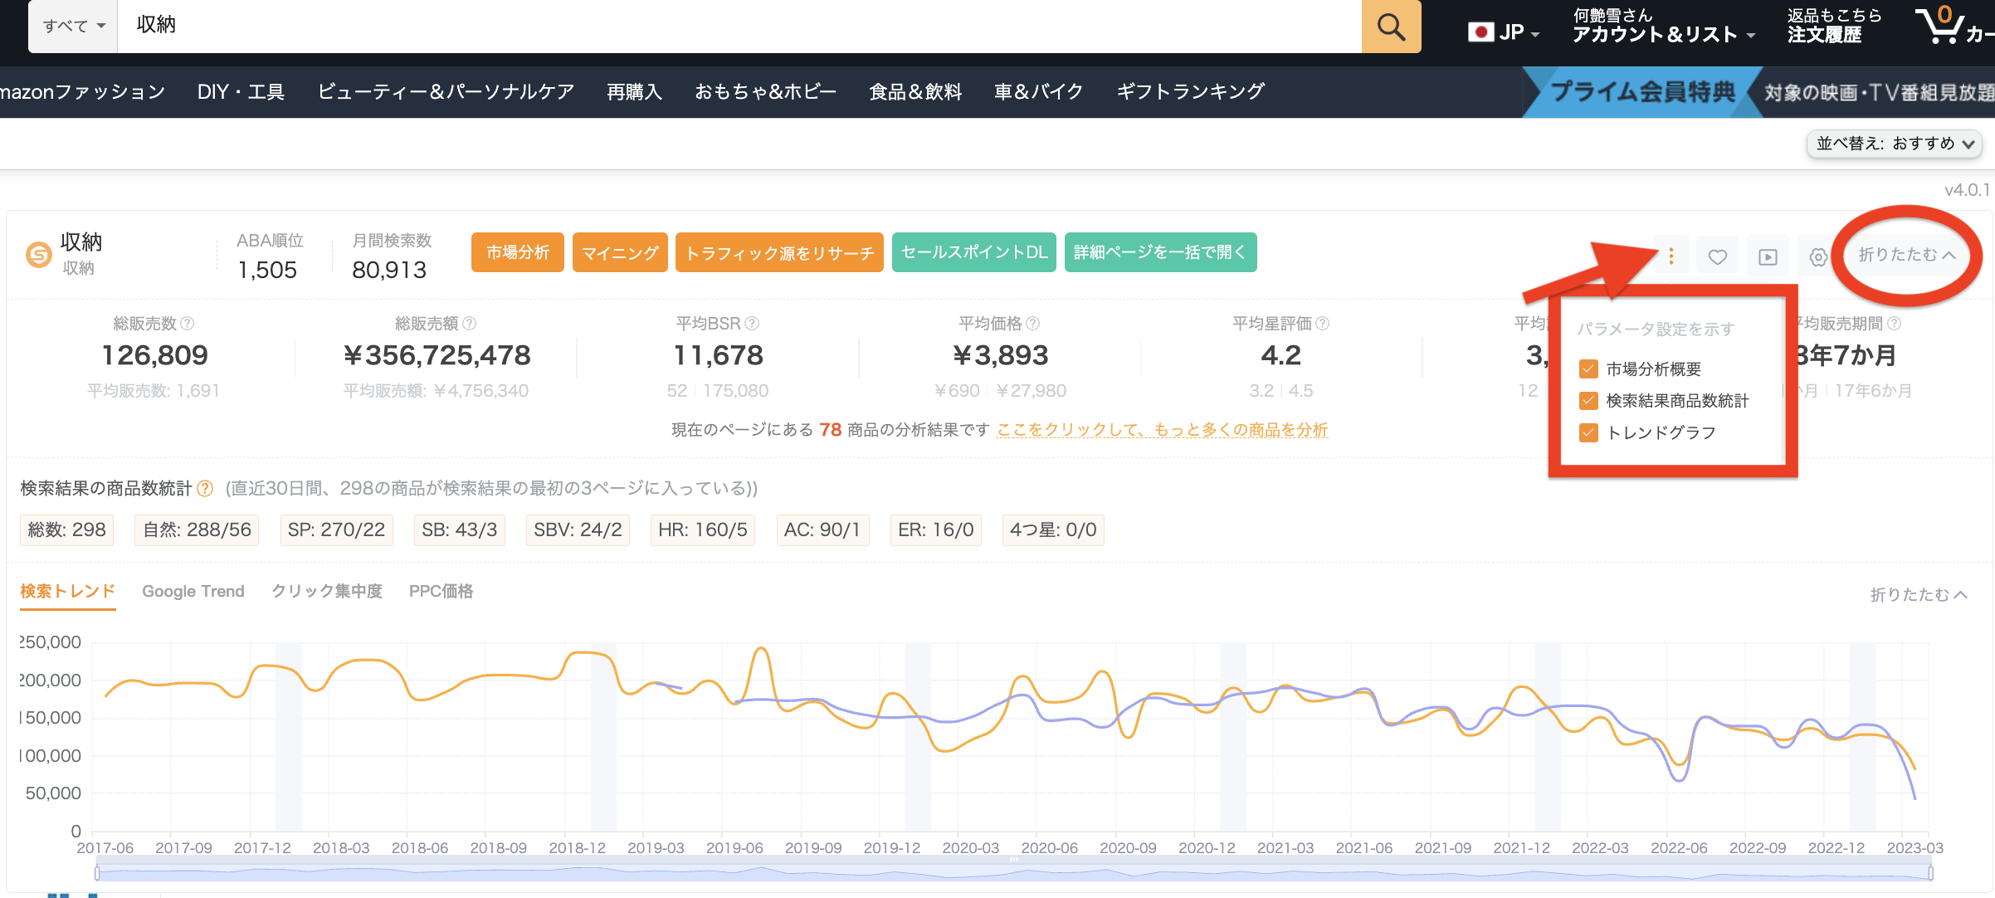
Task: Open the shopping cart icon
Action: pos(1942,25)
